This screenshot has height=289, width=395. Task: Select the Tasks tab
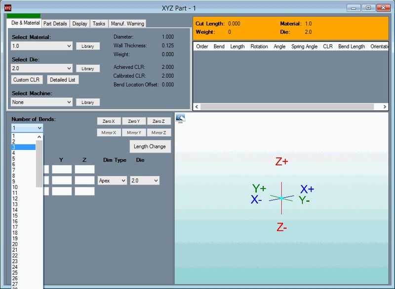99,23
